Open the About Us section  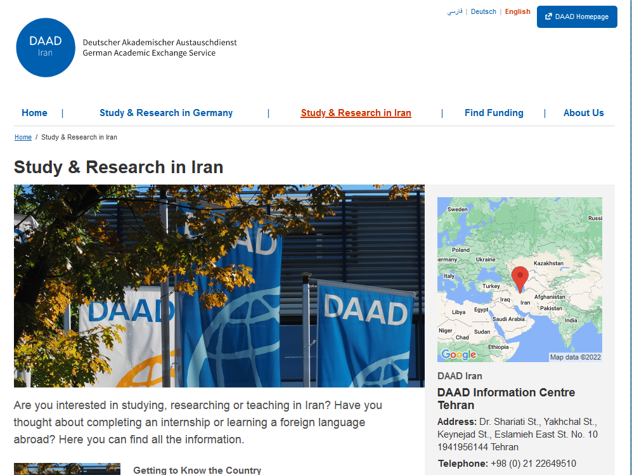(583, 113)
